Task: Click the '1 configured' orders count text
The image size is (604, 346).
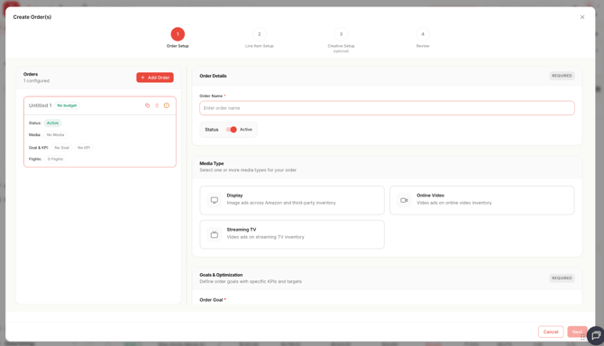Action: pos(36,81)
